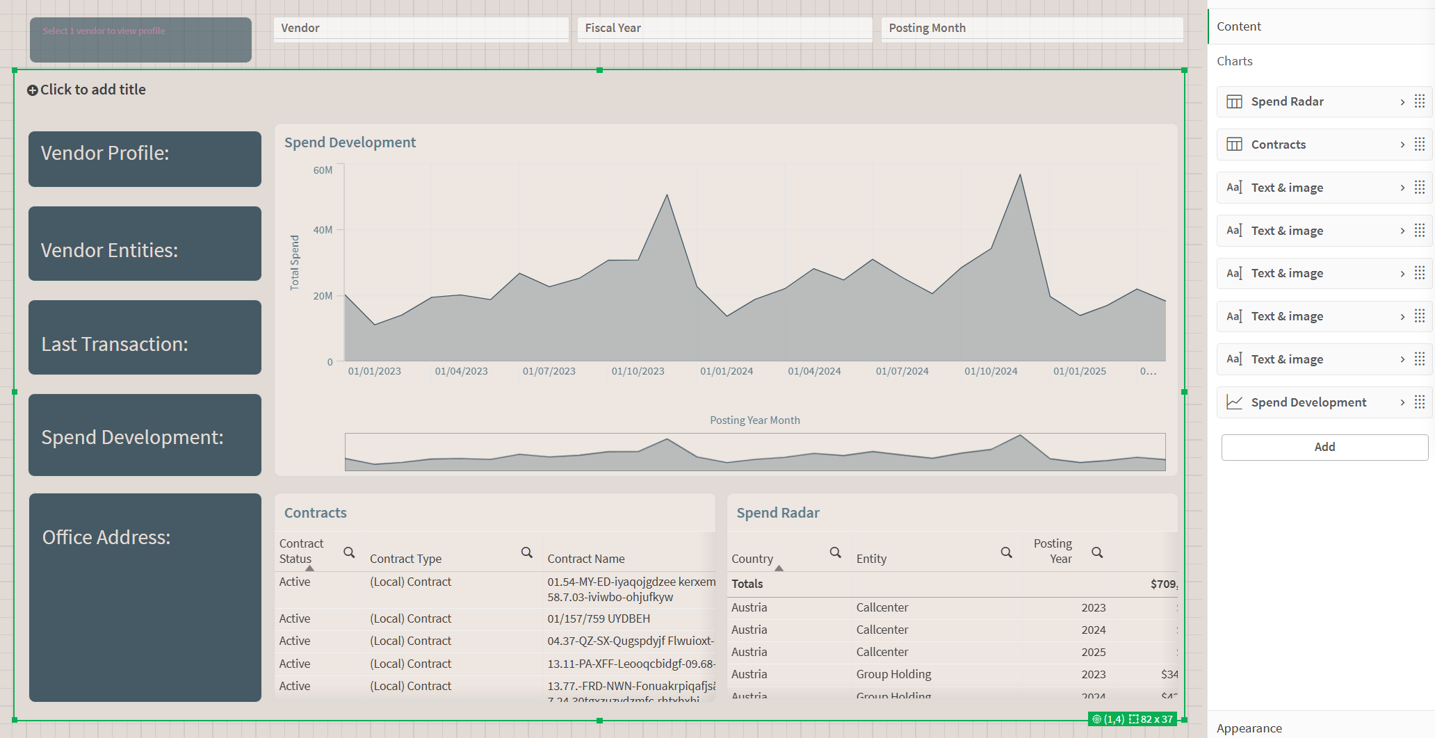The height and width of the screenshot is (738, 1435).
Task: Select the Last Transaction text box
Action: 145,338
